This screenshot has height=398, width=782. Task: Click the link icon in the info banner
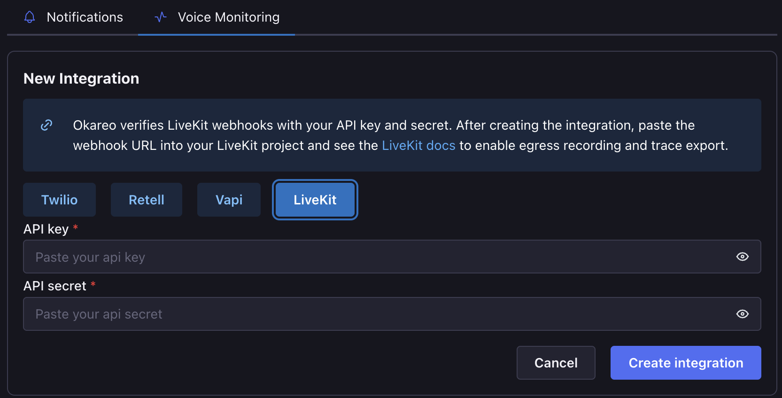tap(46, 125)
